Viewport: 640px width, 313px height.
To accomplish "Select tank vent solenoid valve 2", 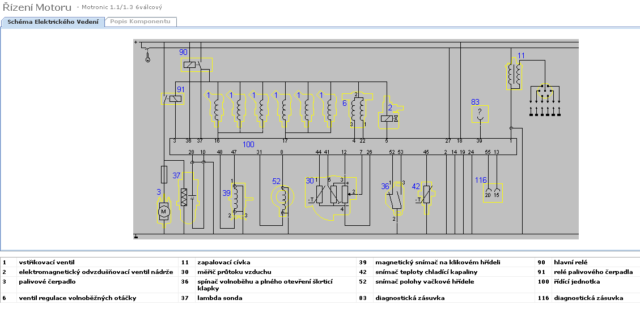I will click(x=391, y=113).
